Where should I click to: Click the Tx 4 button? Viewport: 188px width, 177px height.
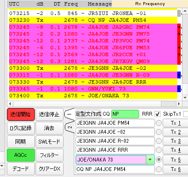(176, 150)
